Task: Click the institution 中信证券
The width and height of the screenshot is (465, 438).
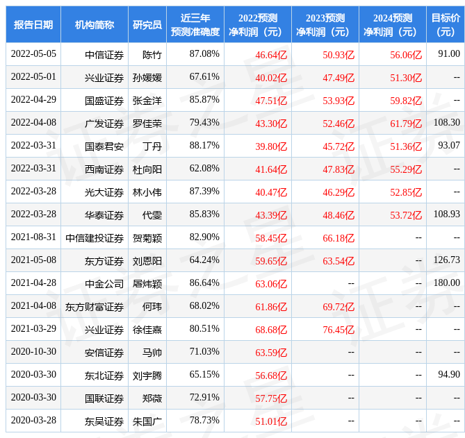Action: click(x=104, y=55)
